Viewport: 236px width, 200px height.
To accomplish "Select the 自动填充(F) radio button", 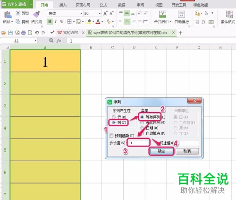I will (142, 133).
